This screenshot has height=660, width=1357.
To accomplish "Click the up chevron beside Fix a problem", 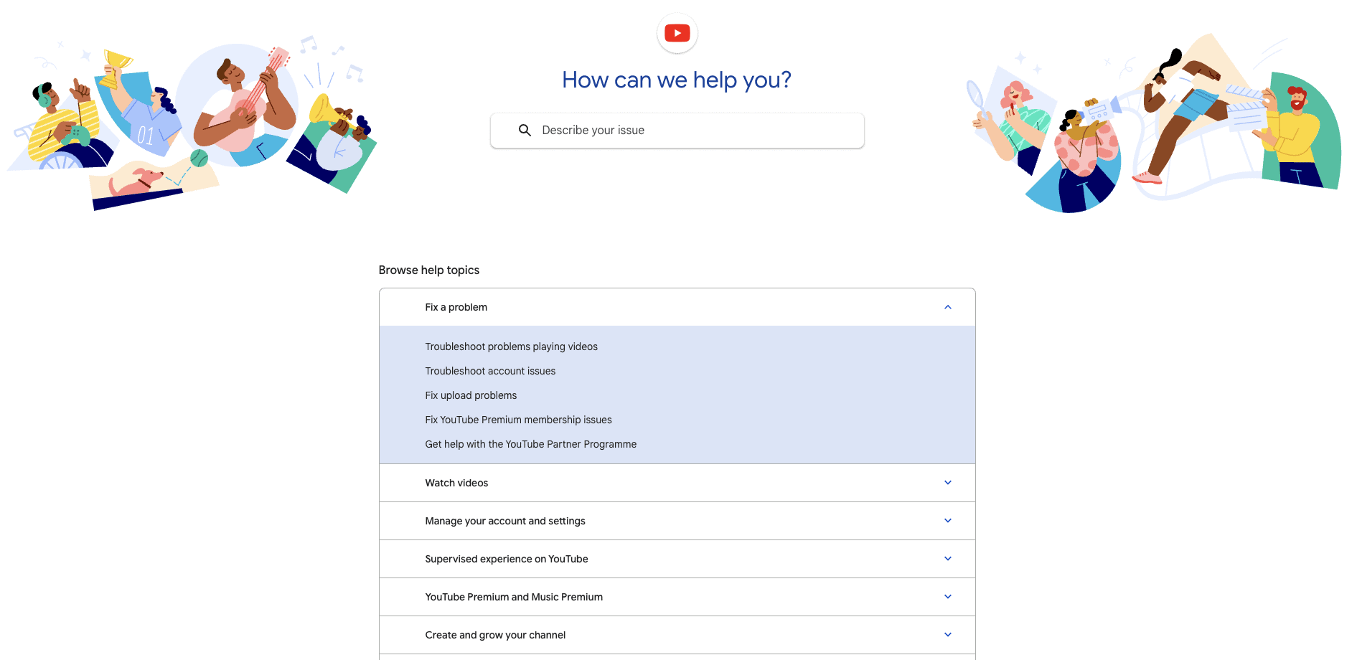I will click(947, 307).
